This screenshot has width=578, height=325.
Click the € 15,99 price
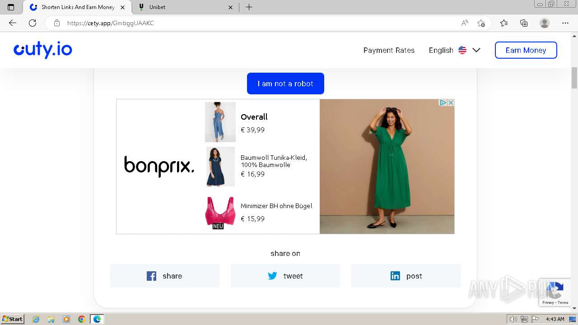pos(252,219)
